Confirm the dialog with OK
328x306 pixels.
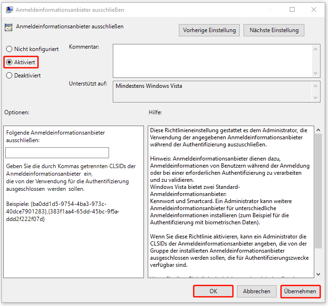pos(213,291)
